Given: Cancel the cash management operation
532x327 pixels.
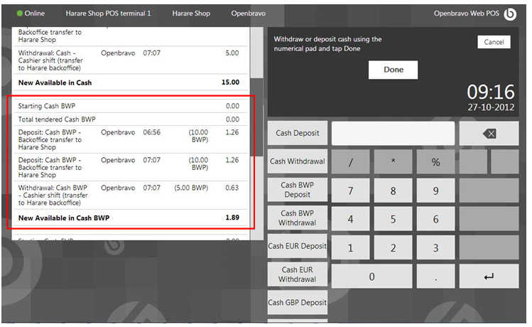Looking at the screenshot, I should point(494,42).
